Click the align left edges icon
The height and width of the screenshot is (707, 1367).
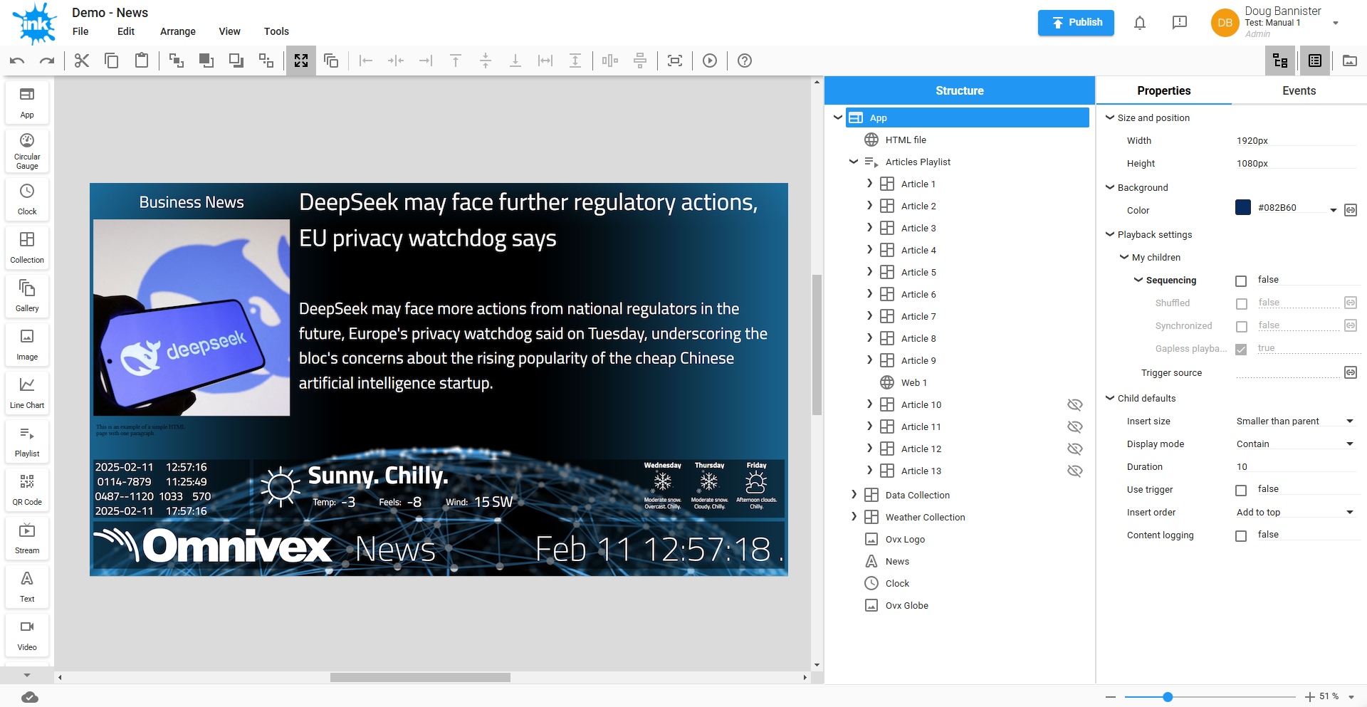click(366, 61)
